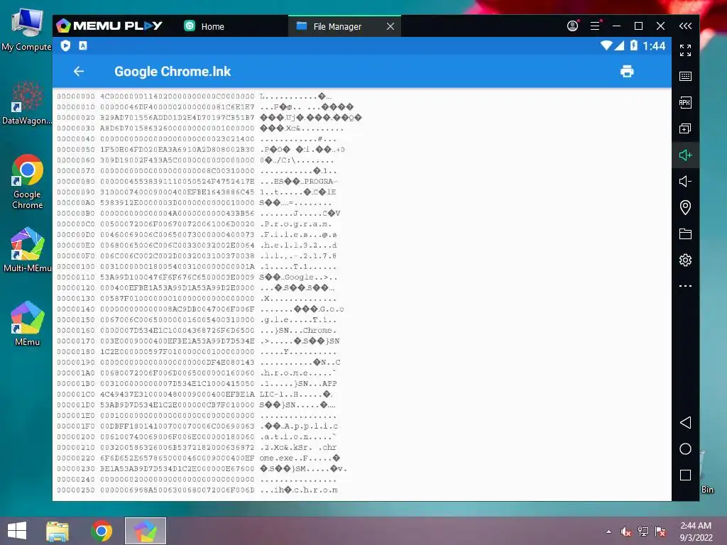The width and height of the screenshot is (727, 545).
Task: Select the MEmu desktop shortcut
Action: pos(28,324)
